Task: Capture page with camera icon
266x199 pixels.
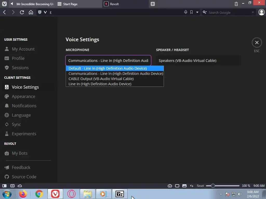Action: point(170,186)
